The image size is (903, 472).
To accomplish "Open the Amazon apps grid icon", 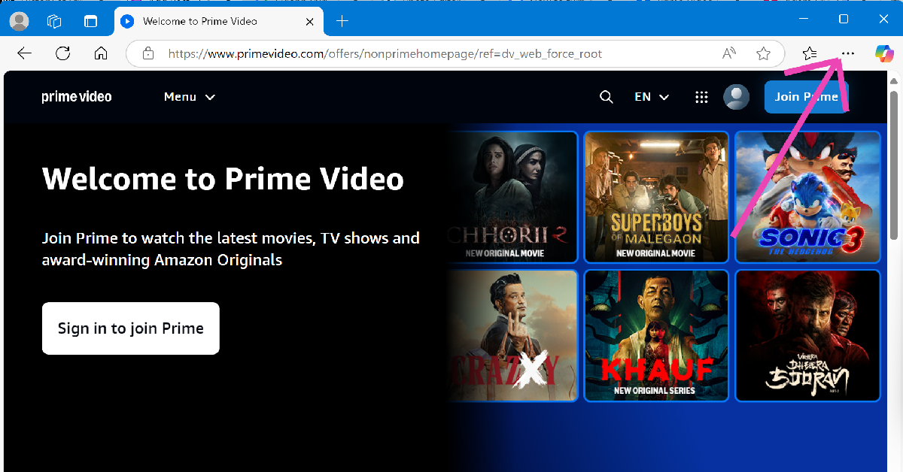I will coord(701,97).
